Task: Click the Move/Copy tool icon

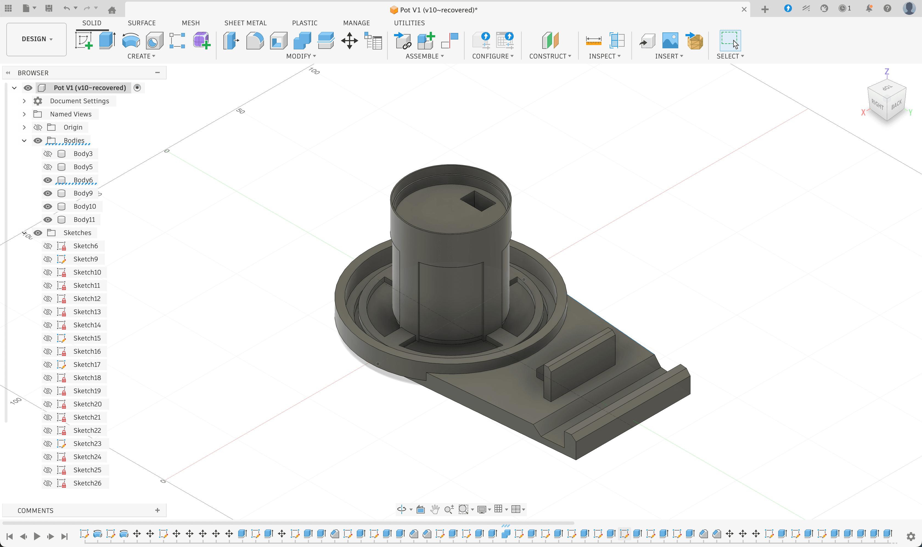Action: coord(349,40)
